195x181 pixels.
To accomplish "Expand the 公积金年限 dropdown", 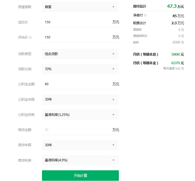I will 80,100.
